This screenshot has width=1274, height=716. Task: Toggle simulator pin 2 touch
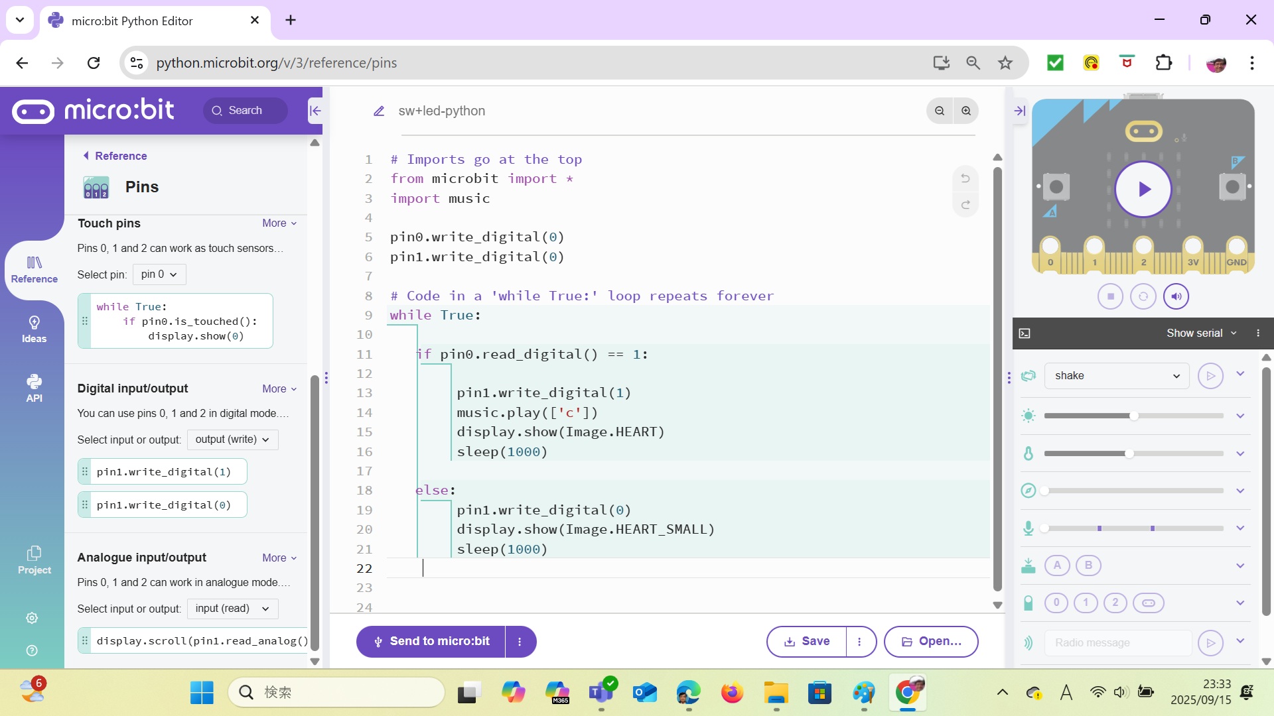(x=1115, y=603)
